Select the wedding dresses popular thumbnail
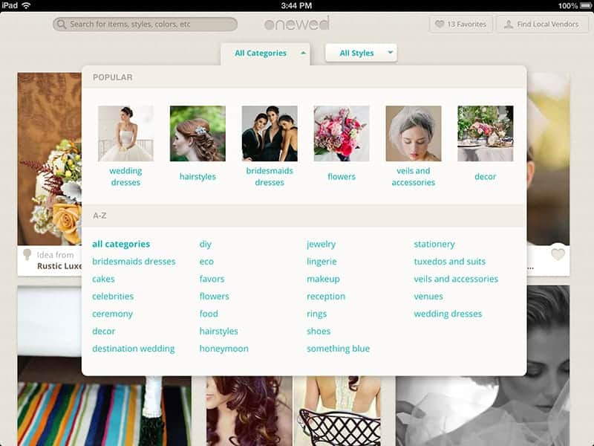594x446 pixels. pos(125,134)
